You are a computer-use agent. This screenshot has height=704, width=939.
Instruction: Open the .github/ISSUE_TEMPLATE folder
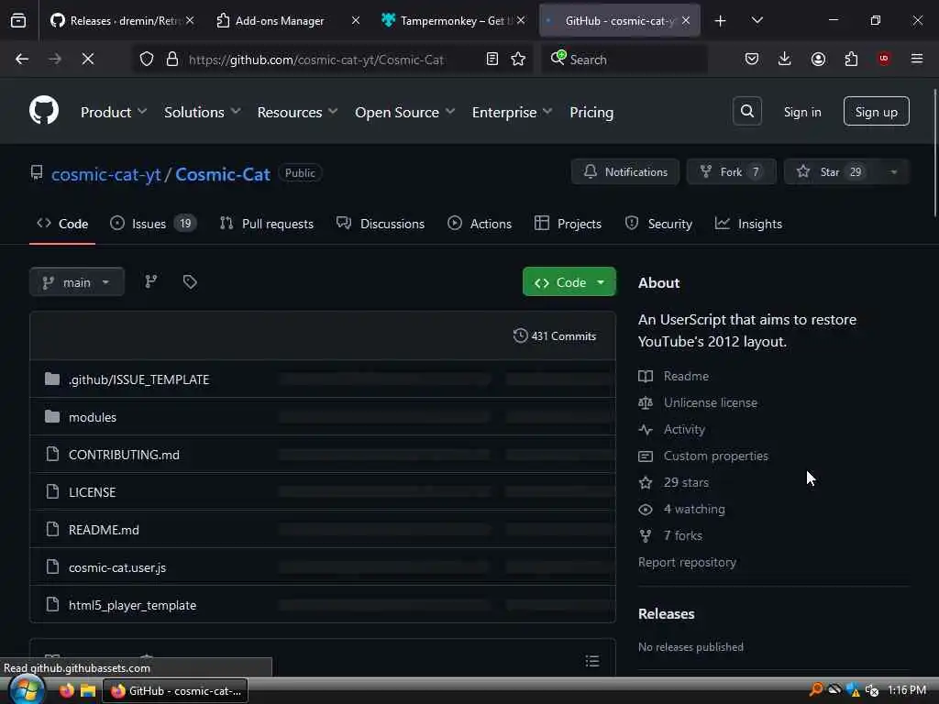point(139,379)
